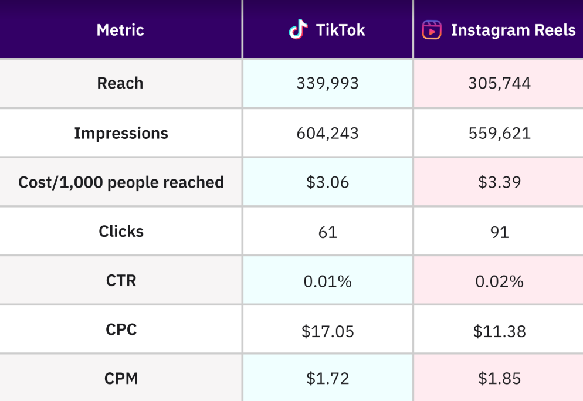Click the TikTok $3.06 cost cell
Image resolution: width=583 pixels, height=401 pixels.
click(327, 182)
